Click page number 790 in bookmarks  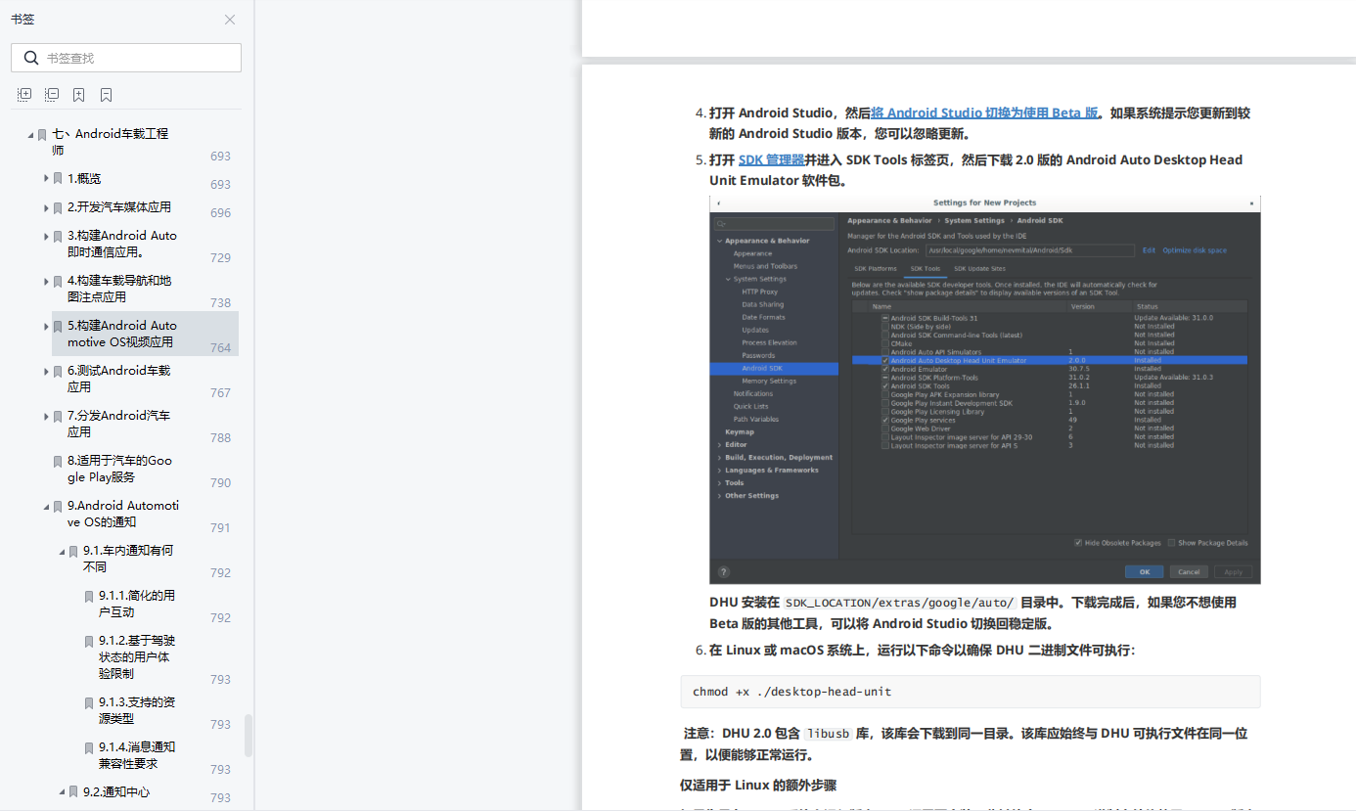tap(220, 483)
